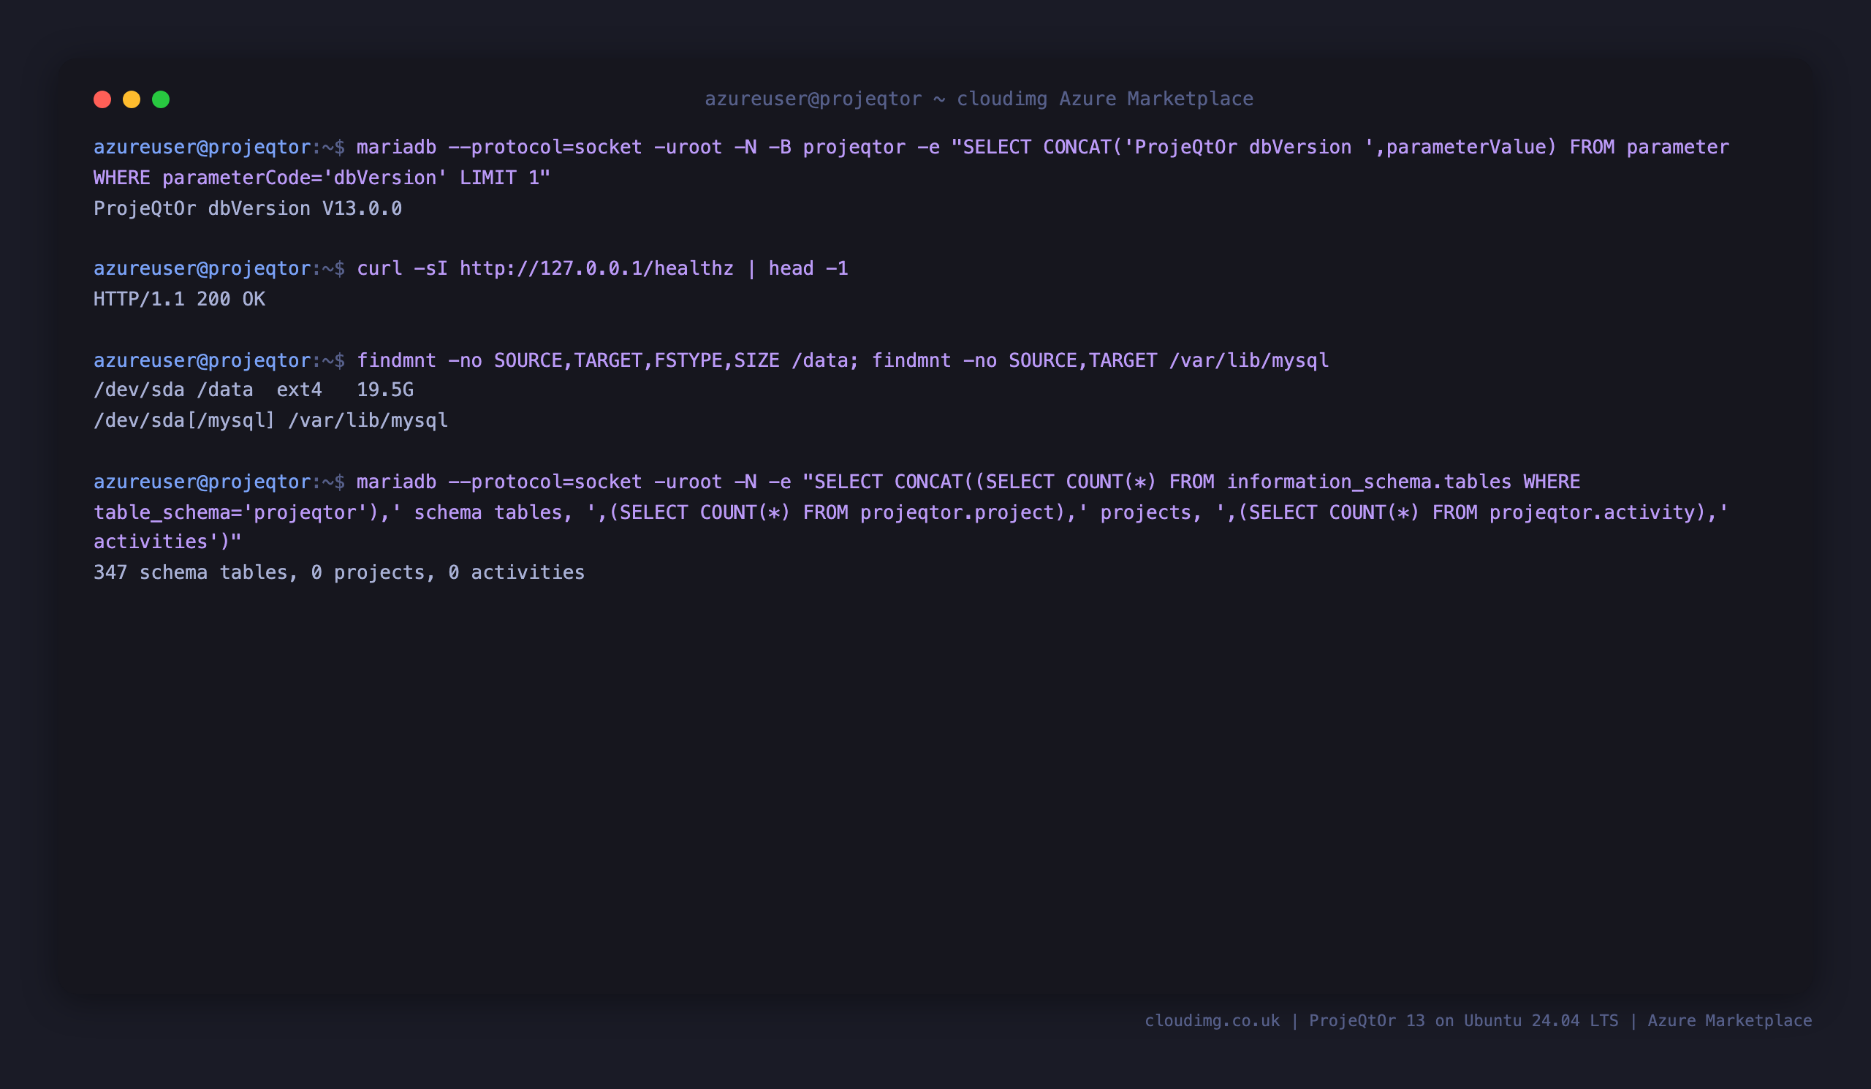
Task: Click the wrapped line "activities')""
Action: point(168,542)
